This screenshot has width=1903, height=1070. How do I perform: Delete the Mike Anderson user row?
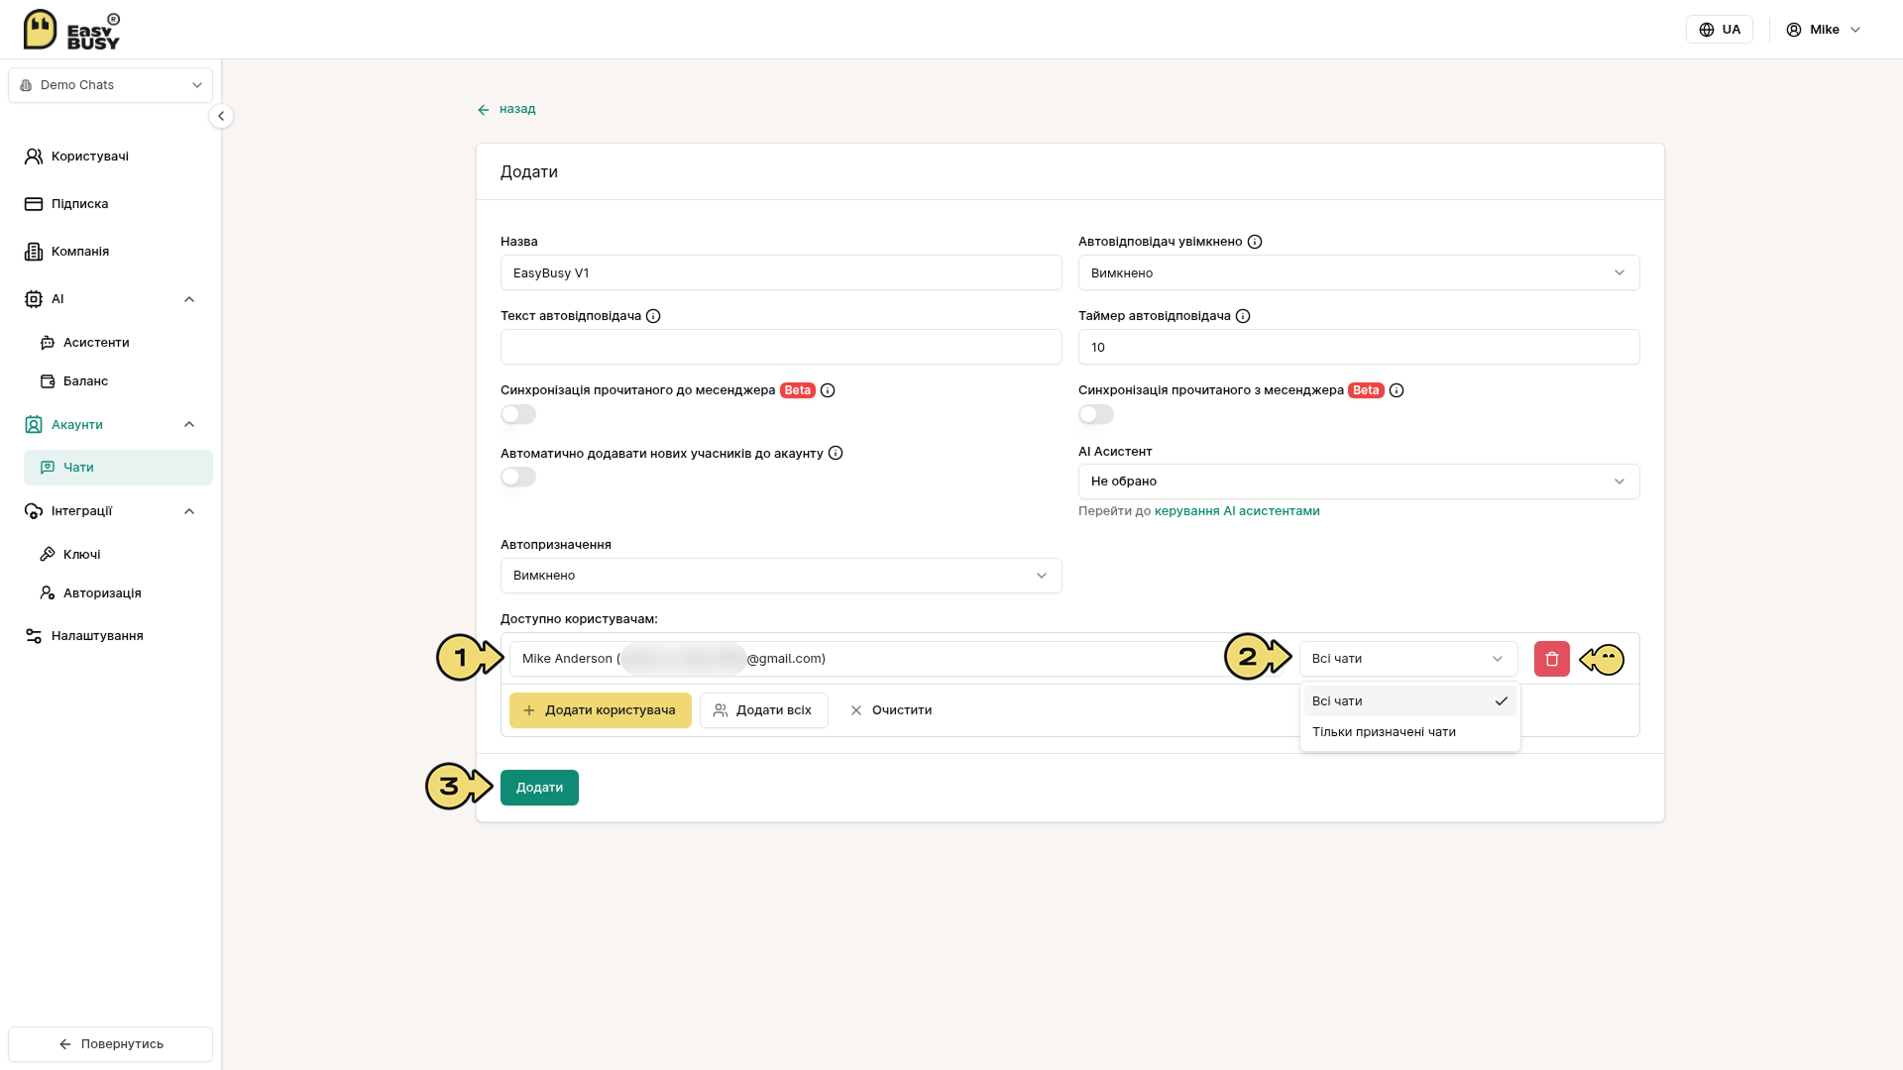click(x=1552, y=659)
